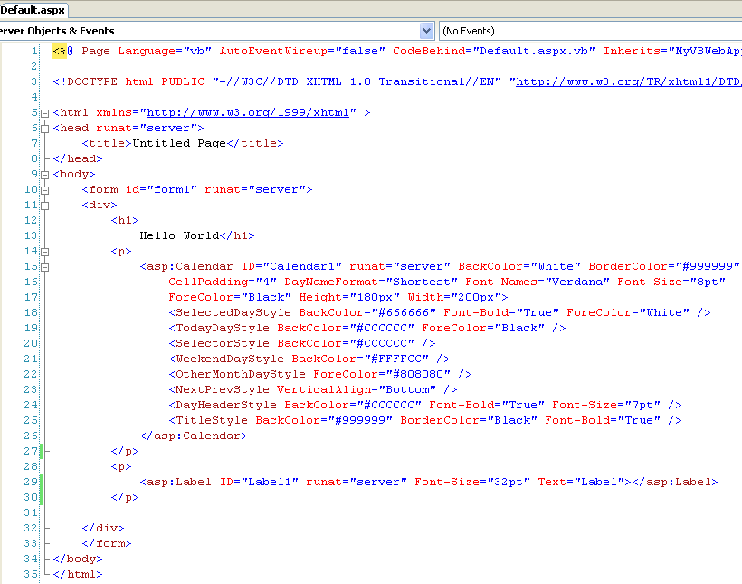
Task: Collapse the html element outline node
Action: click(45, 113)
